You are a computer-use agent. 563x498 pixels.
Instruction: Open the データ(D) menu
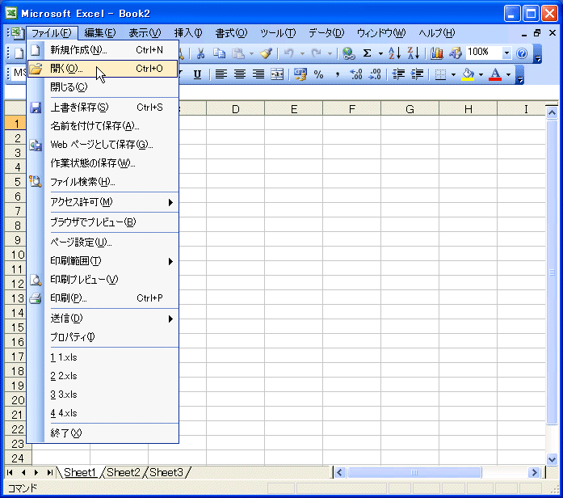click(326, 33)
